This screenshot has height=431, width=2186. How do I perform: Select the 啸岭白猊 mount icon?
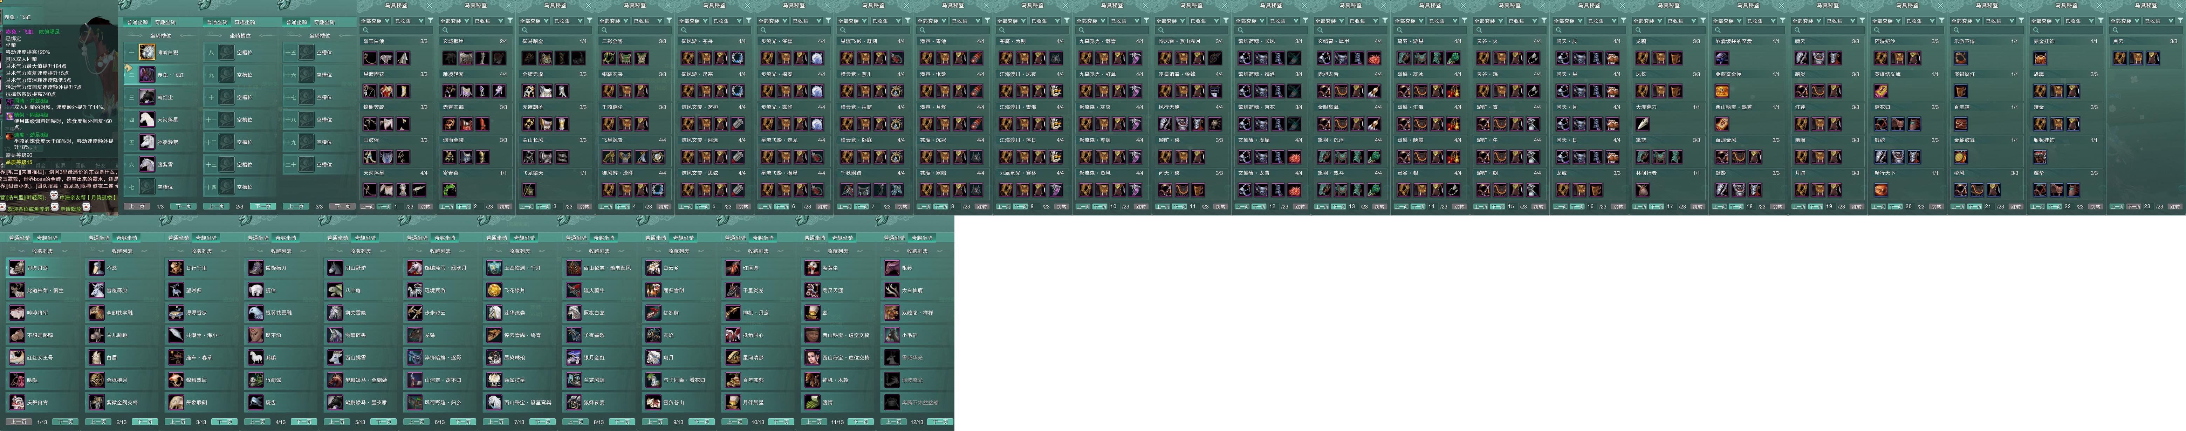tap(148, 53)
